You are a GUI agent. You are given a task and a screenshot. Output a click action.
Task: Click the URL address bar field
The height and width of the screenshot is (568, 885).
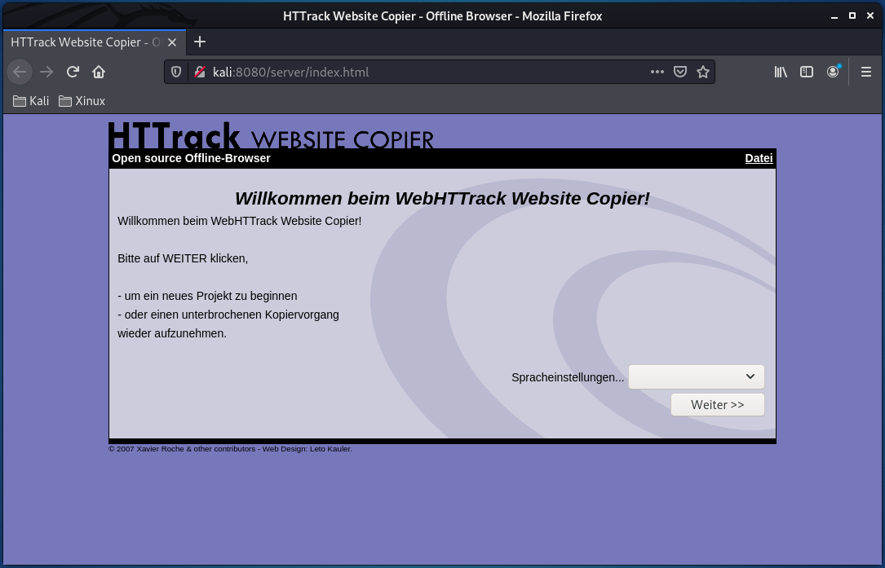(x=424, y=72)
